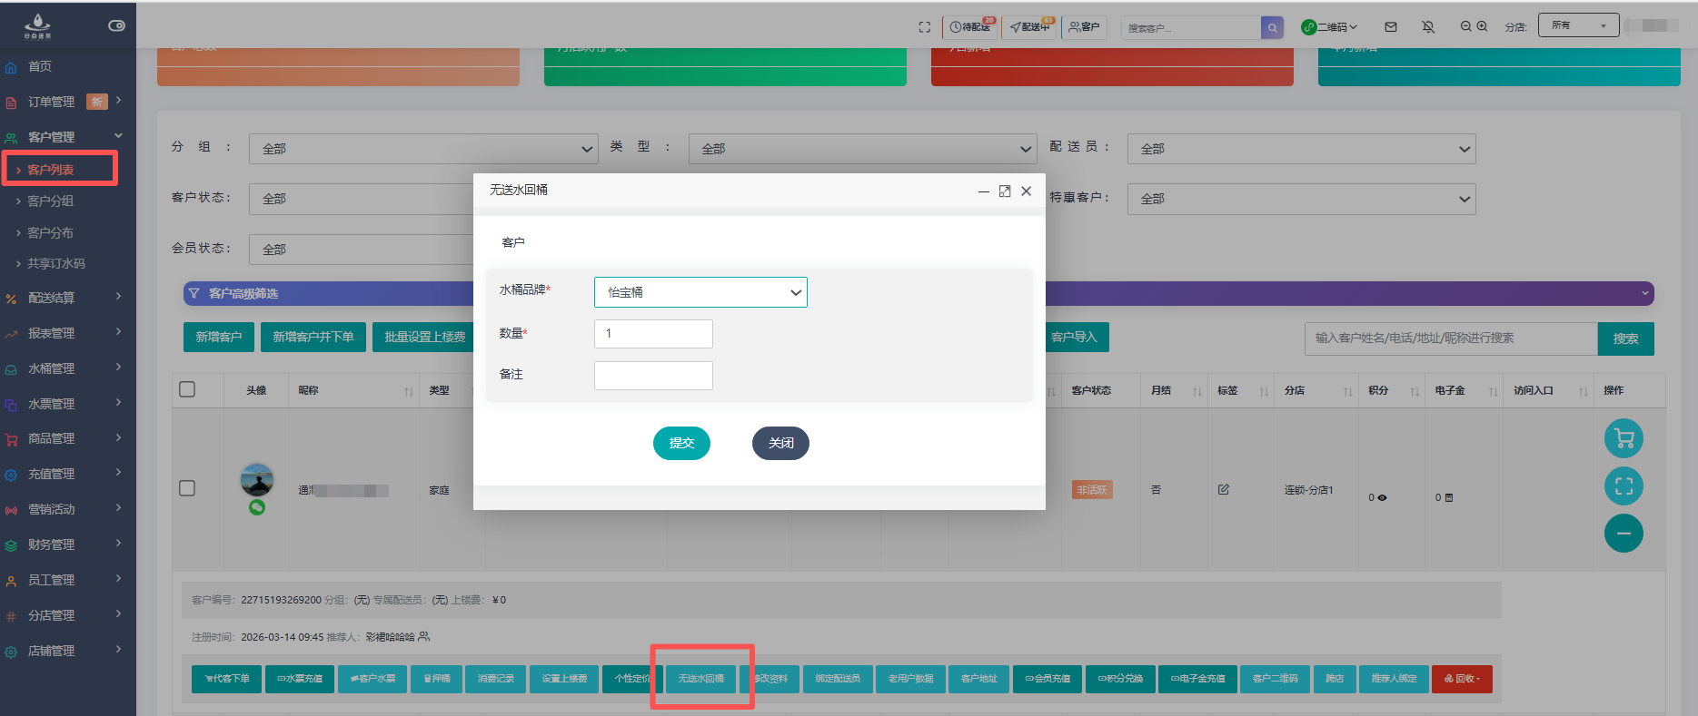This screenshot has width=1698, height=716.
Task: Open the 特惠客户 filter dropdown
Action: pyautogui.click(x=1302, y=199)
